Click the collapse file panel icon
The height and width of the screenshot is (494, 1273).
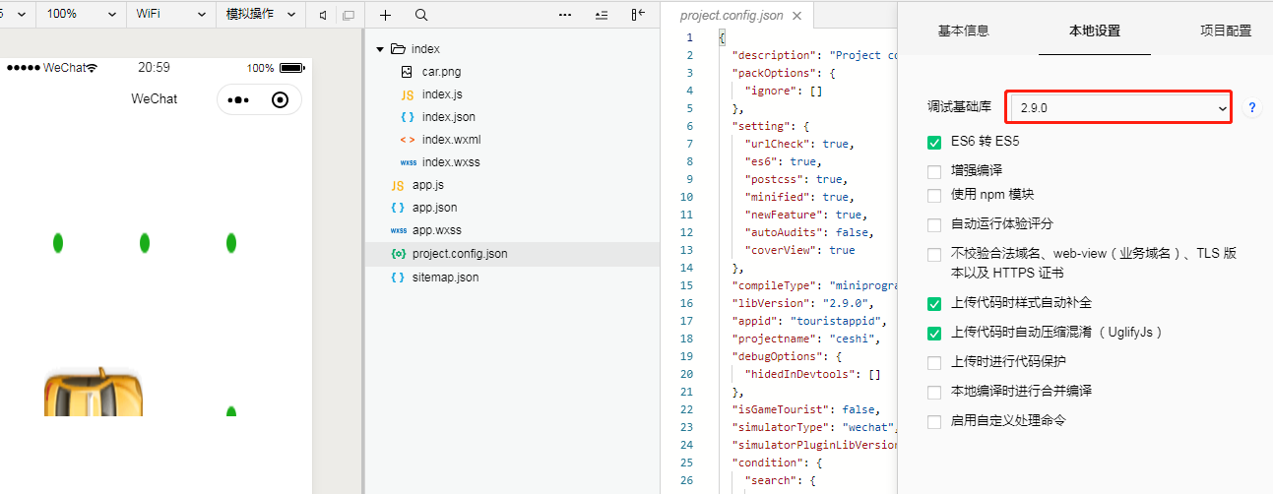(x=639, y=15)
